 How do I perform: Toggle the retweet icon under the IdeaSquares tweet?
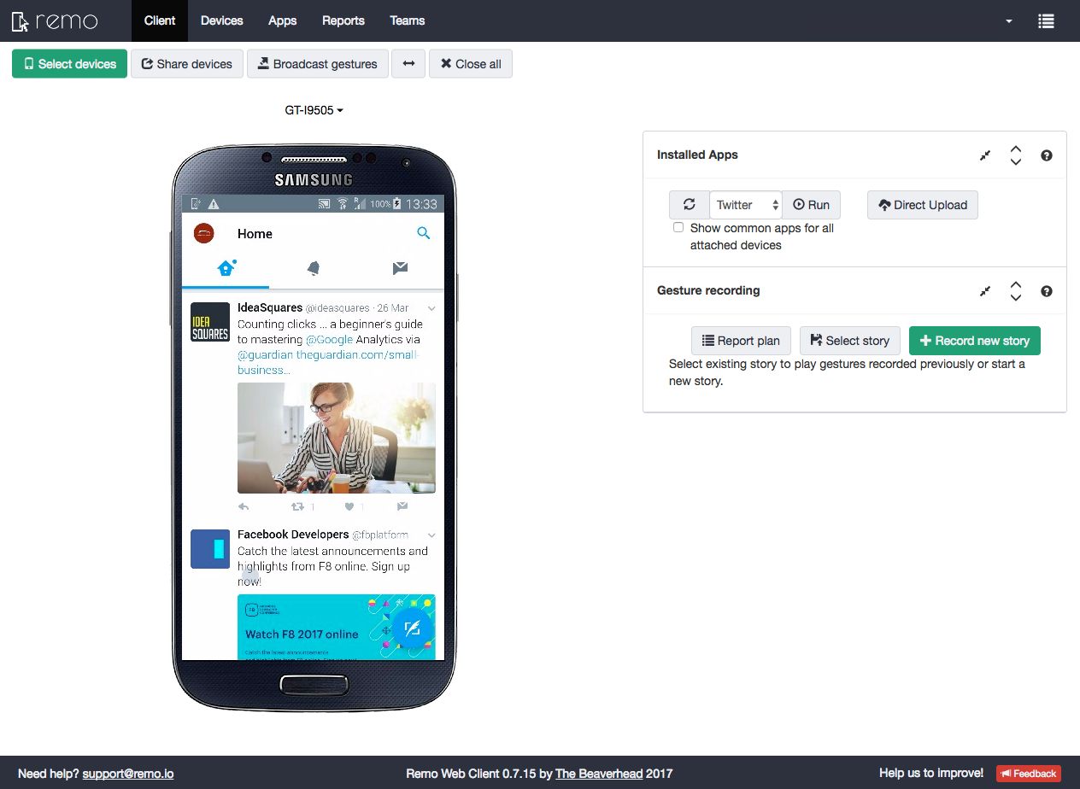click(297, 506)
